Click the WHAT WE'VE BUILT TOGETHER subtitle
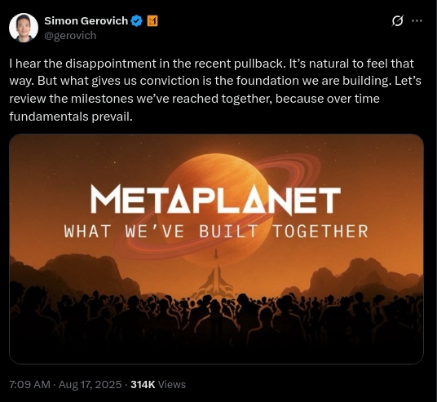The image size is (437, 402). pos(216,232)
